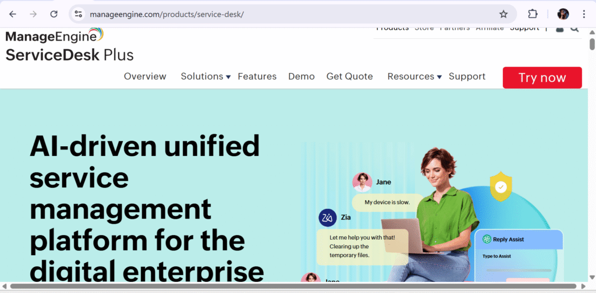Open Support in the product navigation
Image resolution: width=596 pixels, height=293 pixels.
pyautogui.click(x=467, y=76)
